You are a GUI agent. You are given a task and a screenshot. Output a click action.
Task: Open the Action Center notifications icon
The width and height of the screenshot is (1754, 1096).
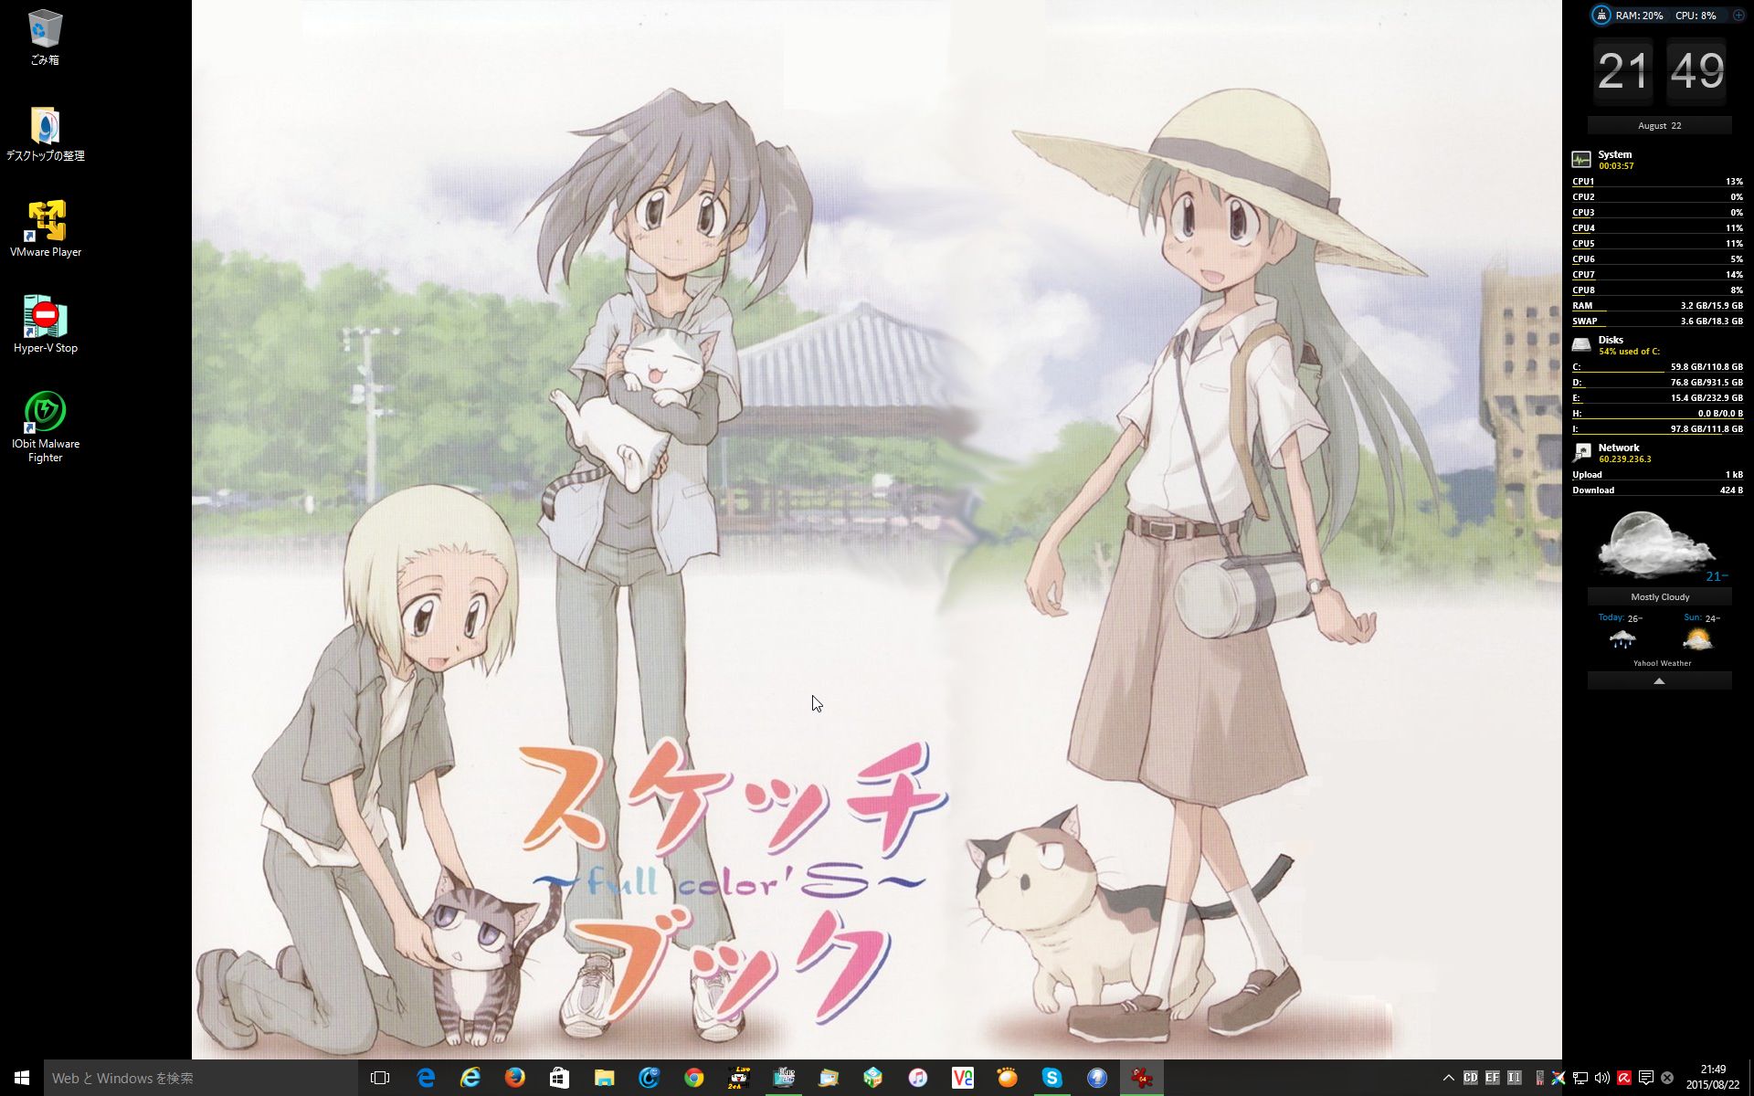point(1646,1078)
